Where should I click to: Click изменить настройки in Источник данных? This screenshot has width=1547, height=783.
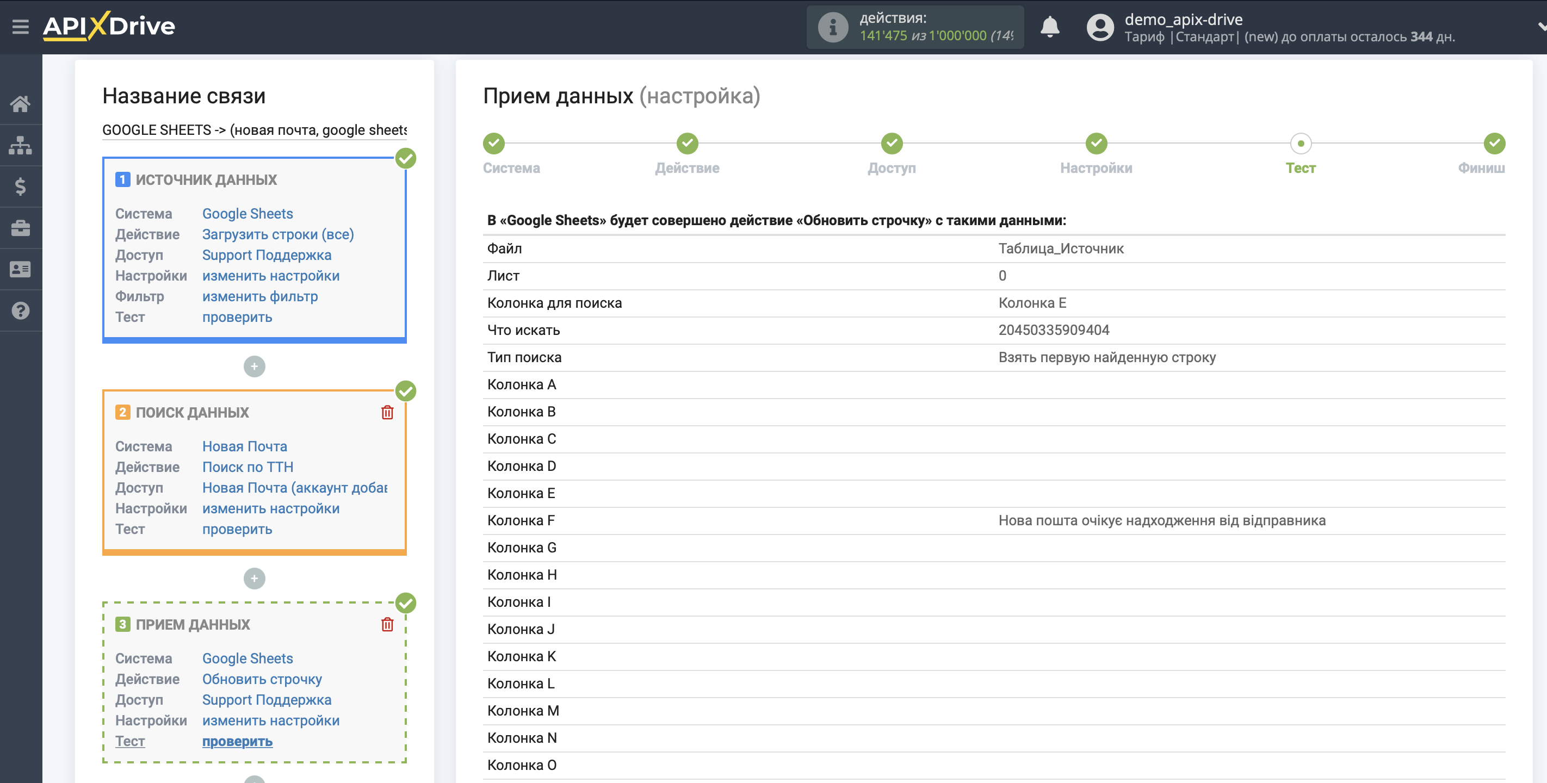(x=271, y=276)
